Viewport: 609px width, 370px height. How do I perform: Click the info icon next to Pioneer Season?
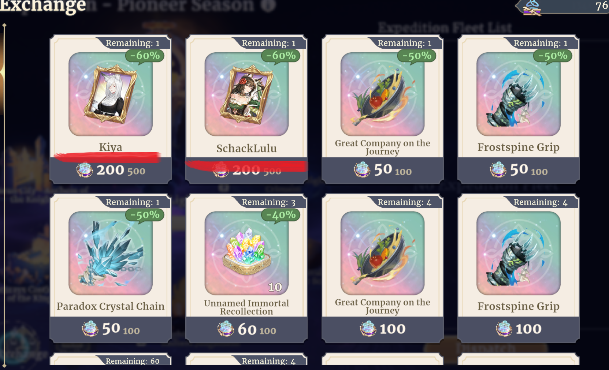269,5
